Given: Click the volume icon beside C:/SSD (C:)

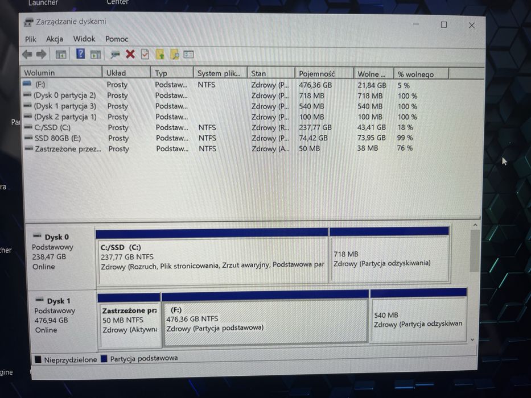Looking at the screenshot, I should (28, 127).
